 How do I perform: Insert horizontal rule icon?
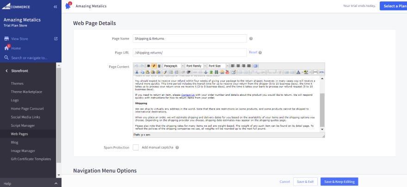pyautogui.click(x=315, y=72)
